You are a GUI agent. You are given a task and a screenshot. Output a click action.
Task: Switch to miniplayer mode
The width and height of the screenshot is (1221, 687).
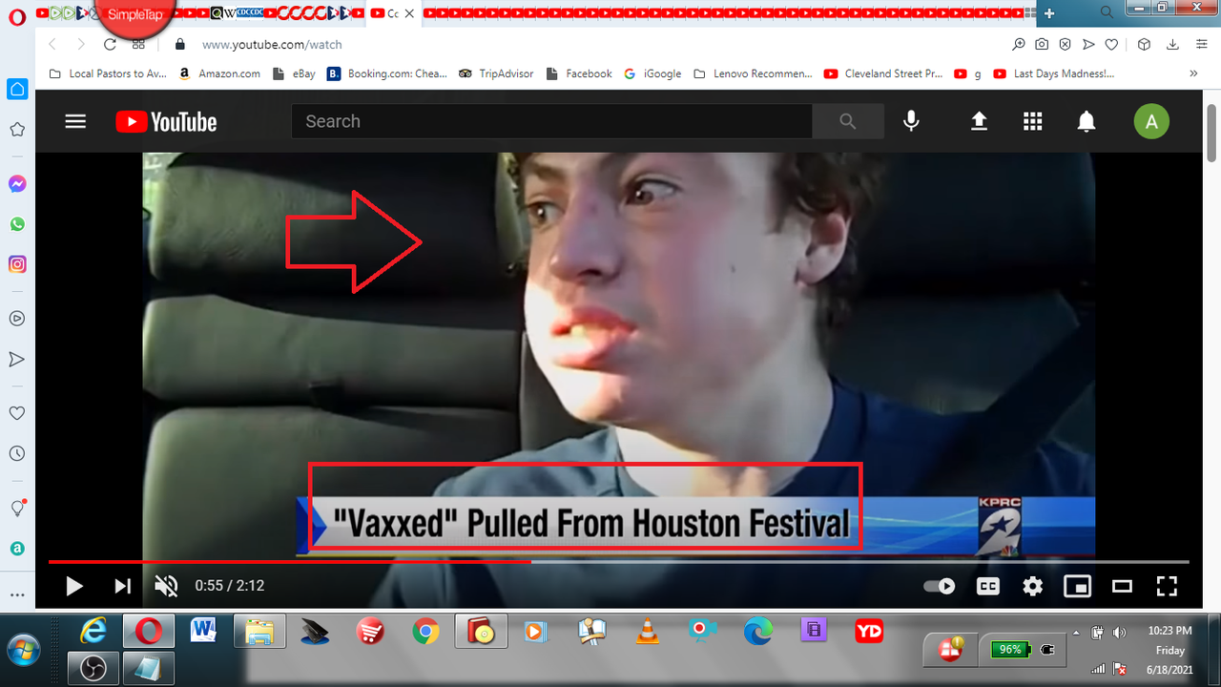(1077, 586)
